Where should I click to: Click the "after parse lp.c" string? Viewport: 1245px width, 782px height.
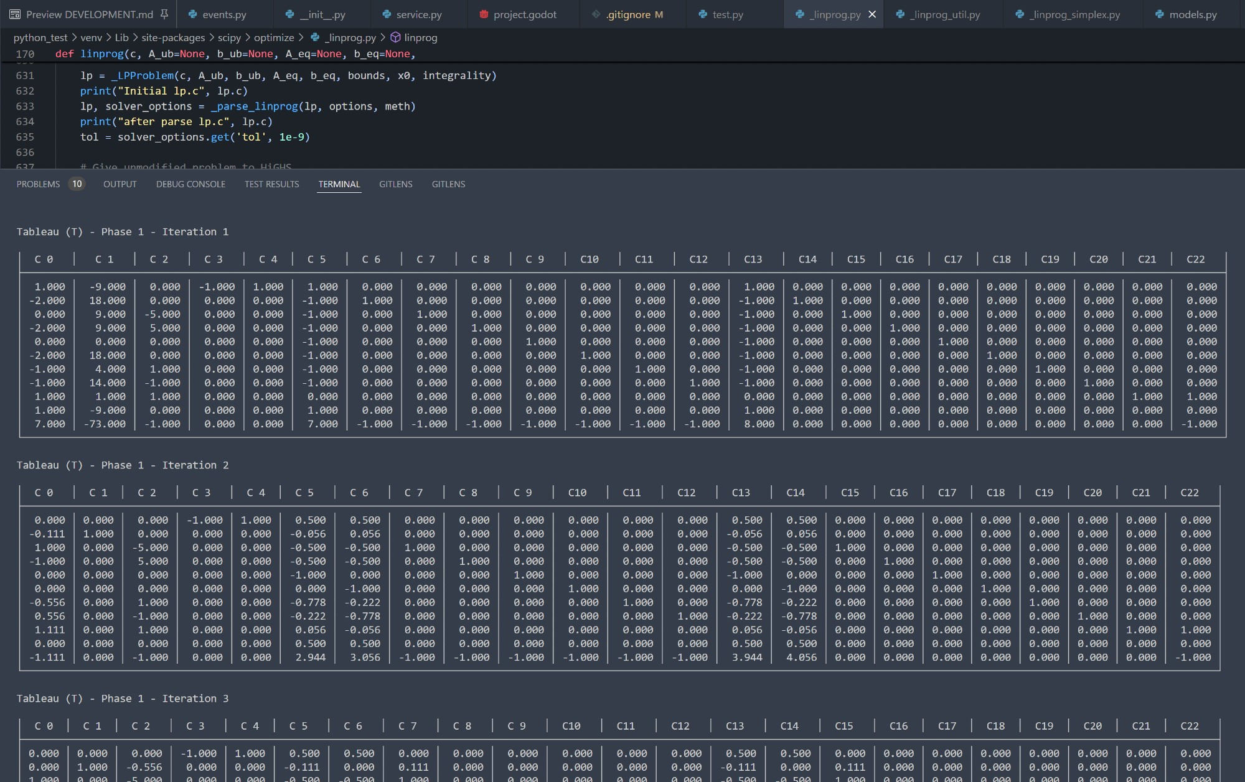point(174,121)
